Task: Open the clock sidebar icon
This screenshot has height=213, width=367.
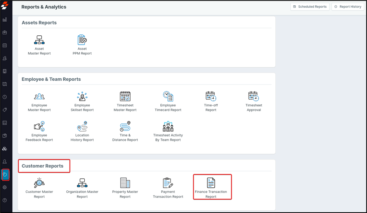Action: click(5, 97)
